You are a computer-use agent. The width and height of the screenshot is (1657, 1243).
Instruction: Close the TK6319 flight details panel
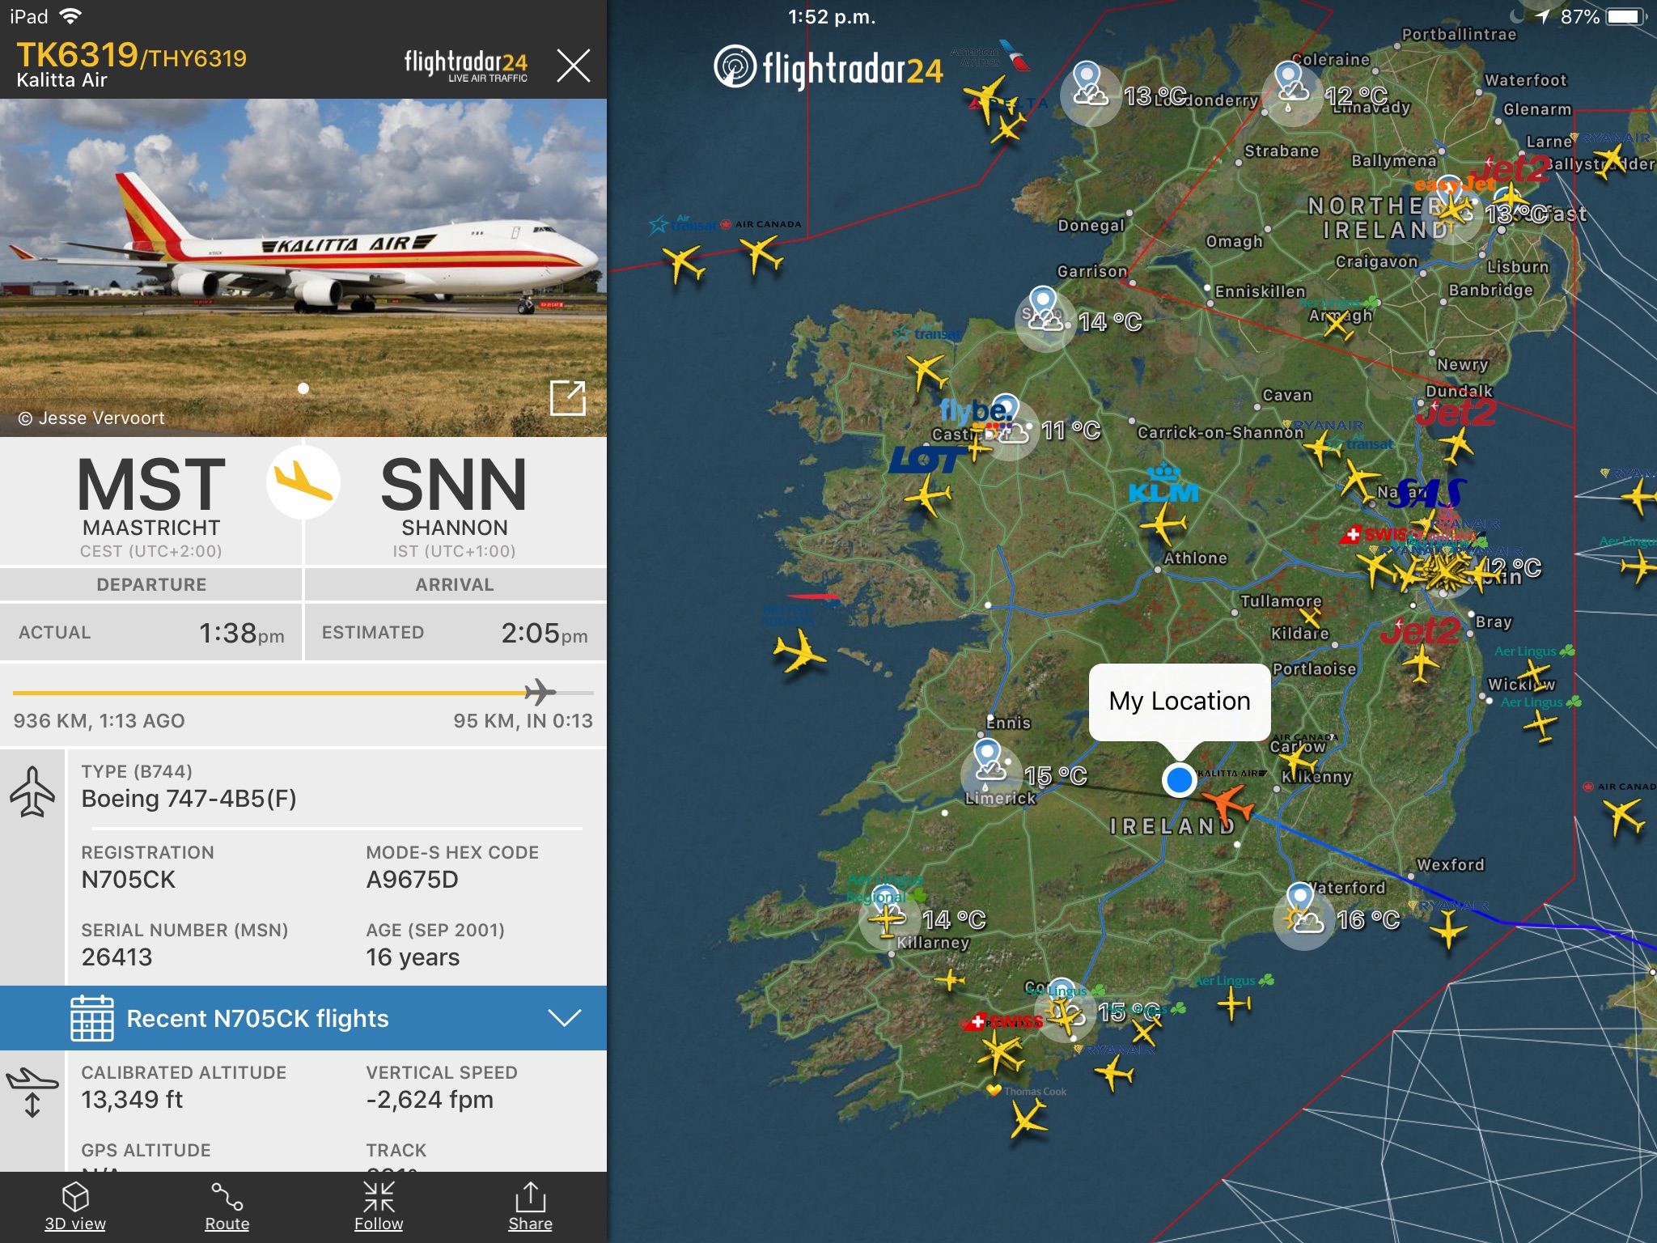573,65
